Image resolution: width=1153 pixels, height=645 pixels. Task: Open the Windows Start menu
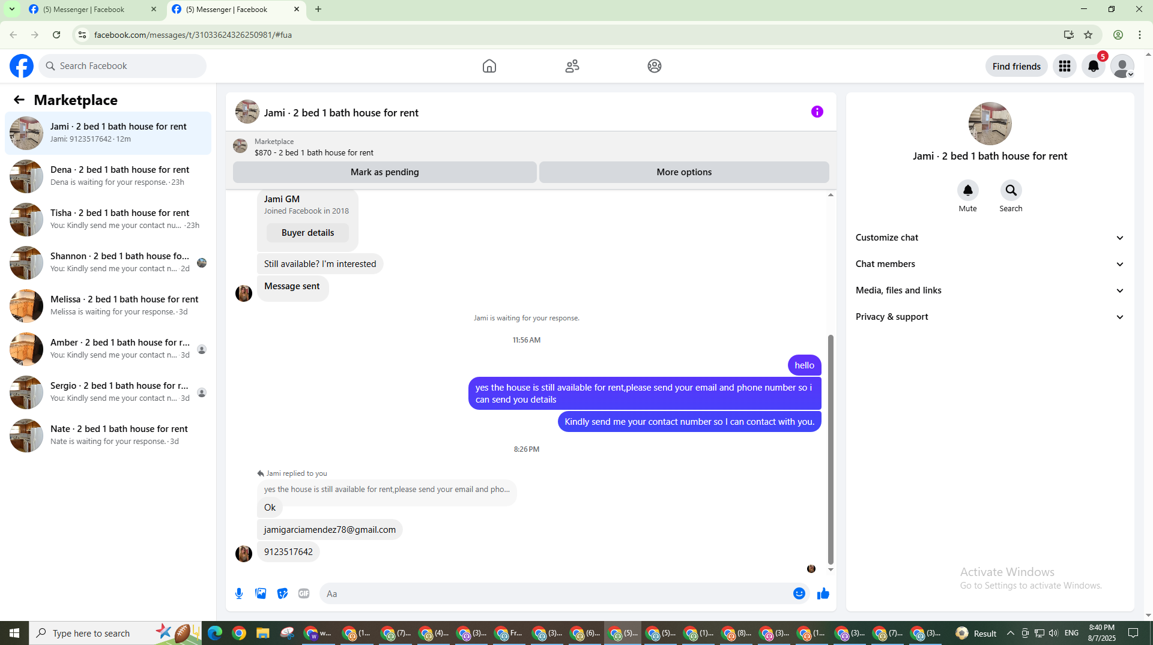pyautogui.click(x=14, y=633)
